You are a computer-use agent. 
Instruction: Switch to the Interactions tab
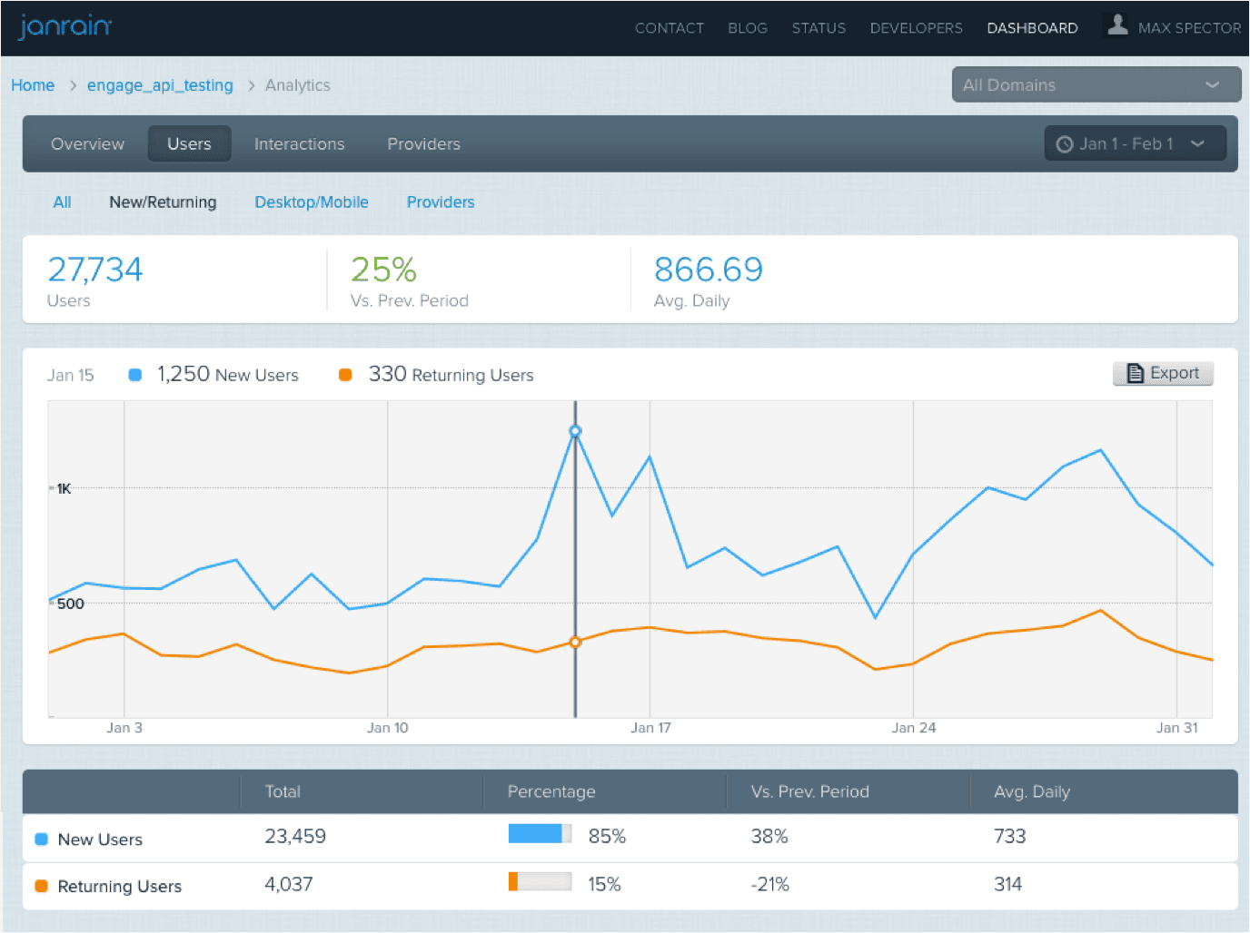(x=299, y=144)
